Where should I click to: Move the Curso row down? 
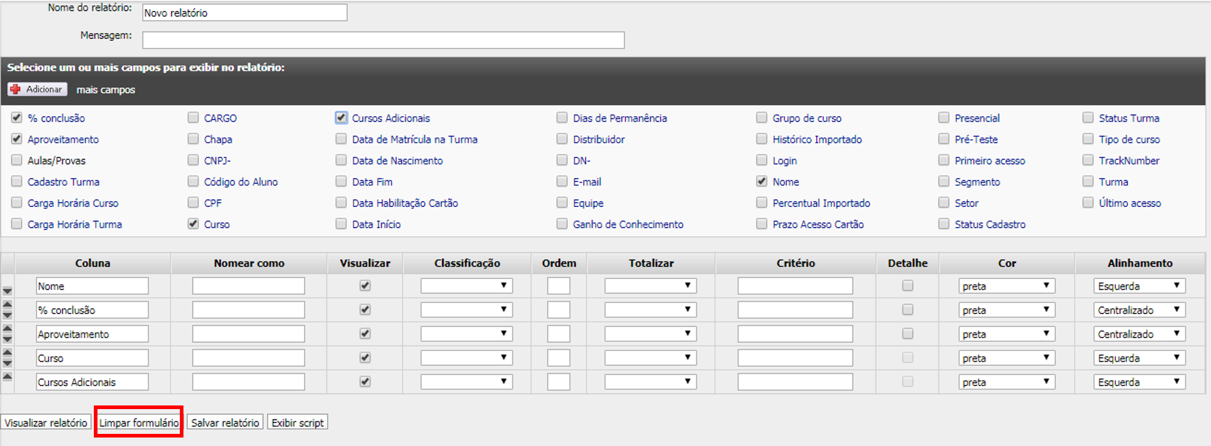(7, 363)
